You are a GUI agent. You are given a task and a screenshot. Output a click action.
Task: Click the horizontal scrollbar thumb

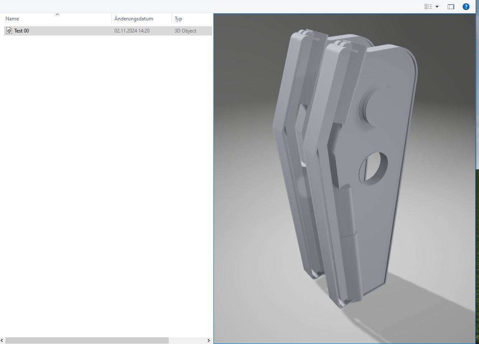pyautogui.click(x=87, y=340)
